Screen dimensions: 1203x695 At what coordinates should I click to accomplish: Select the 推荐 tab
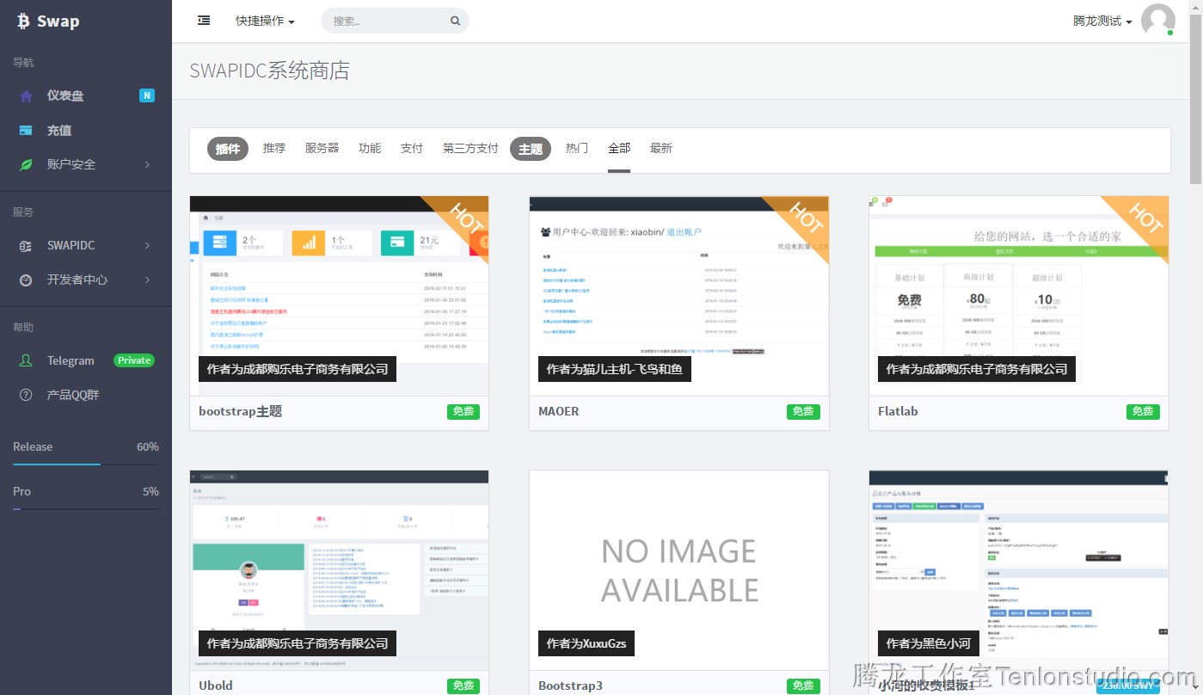(274, 148)
